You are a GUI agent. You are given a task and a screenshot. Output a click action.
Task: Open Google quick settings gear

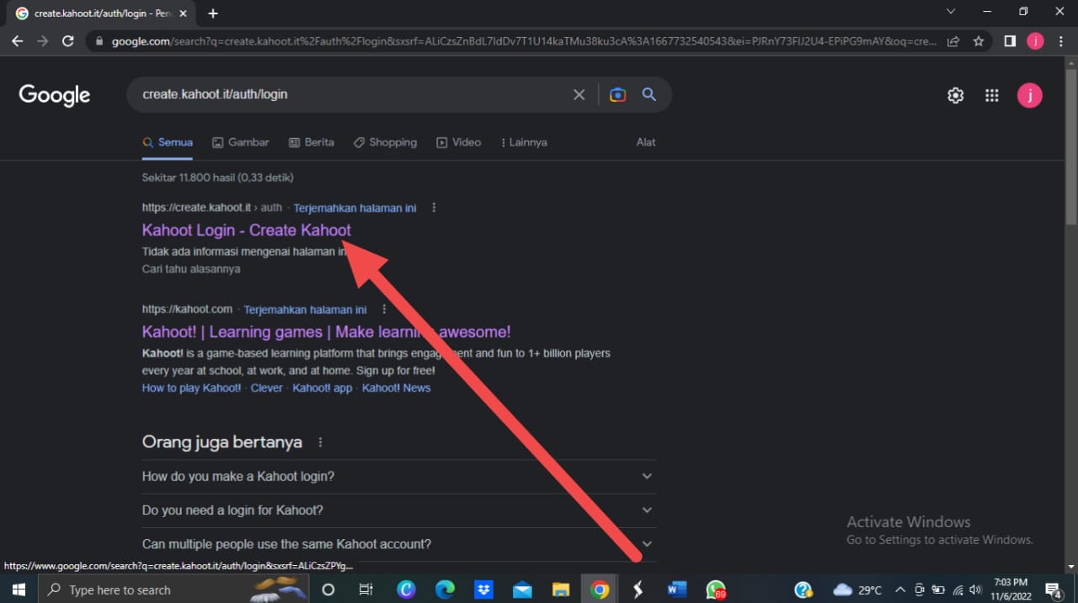coord(955,95)
